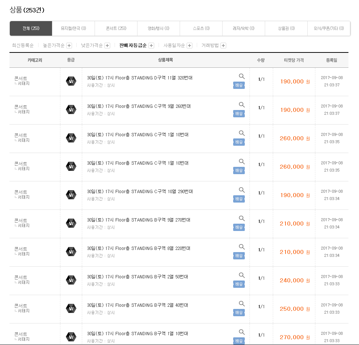Click seller grade badge on C구역 9열 row
The image size is (359, 345).
pyautogui.click(x=71, y=110)
